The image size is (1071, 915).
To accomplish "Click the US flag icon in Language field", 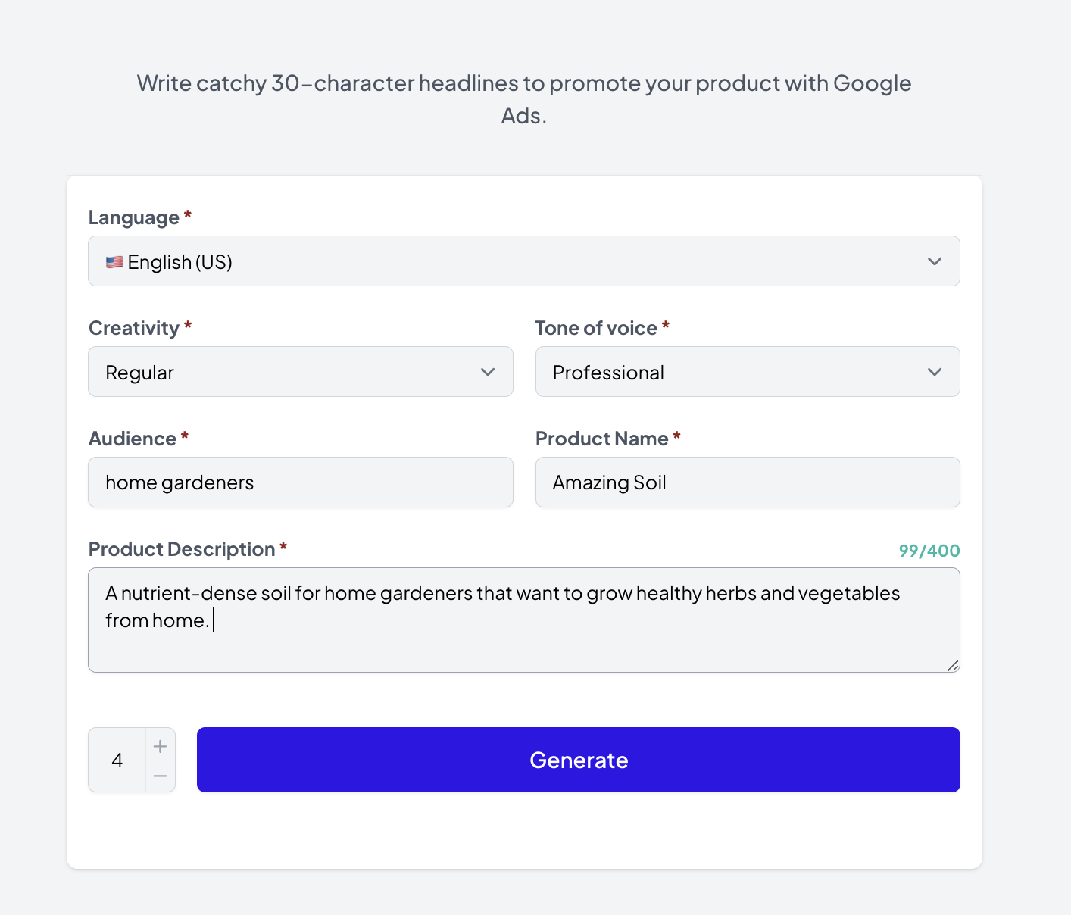I will click(x=114, y=262).
